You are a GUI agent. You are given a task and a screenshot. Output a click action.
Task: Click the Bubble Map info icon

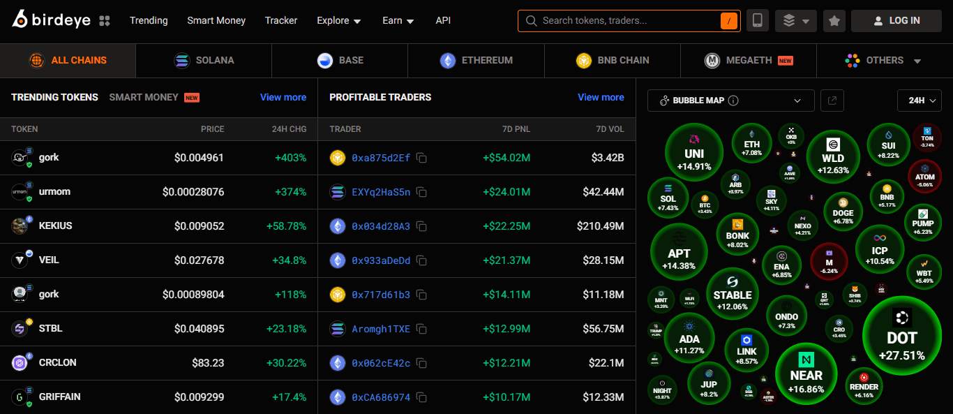pos(733,101)
